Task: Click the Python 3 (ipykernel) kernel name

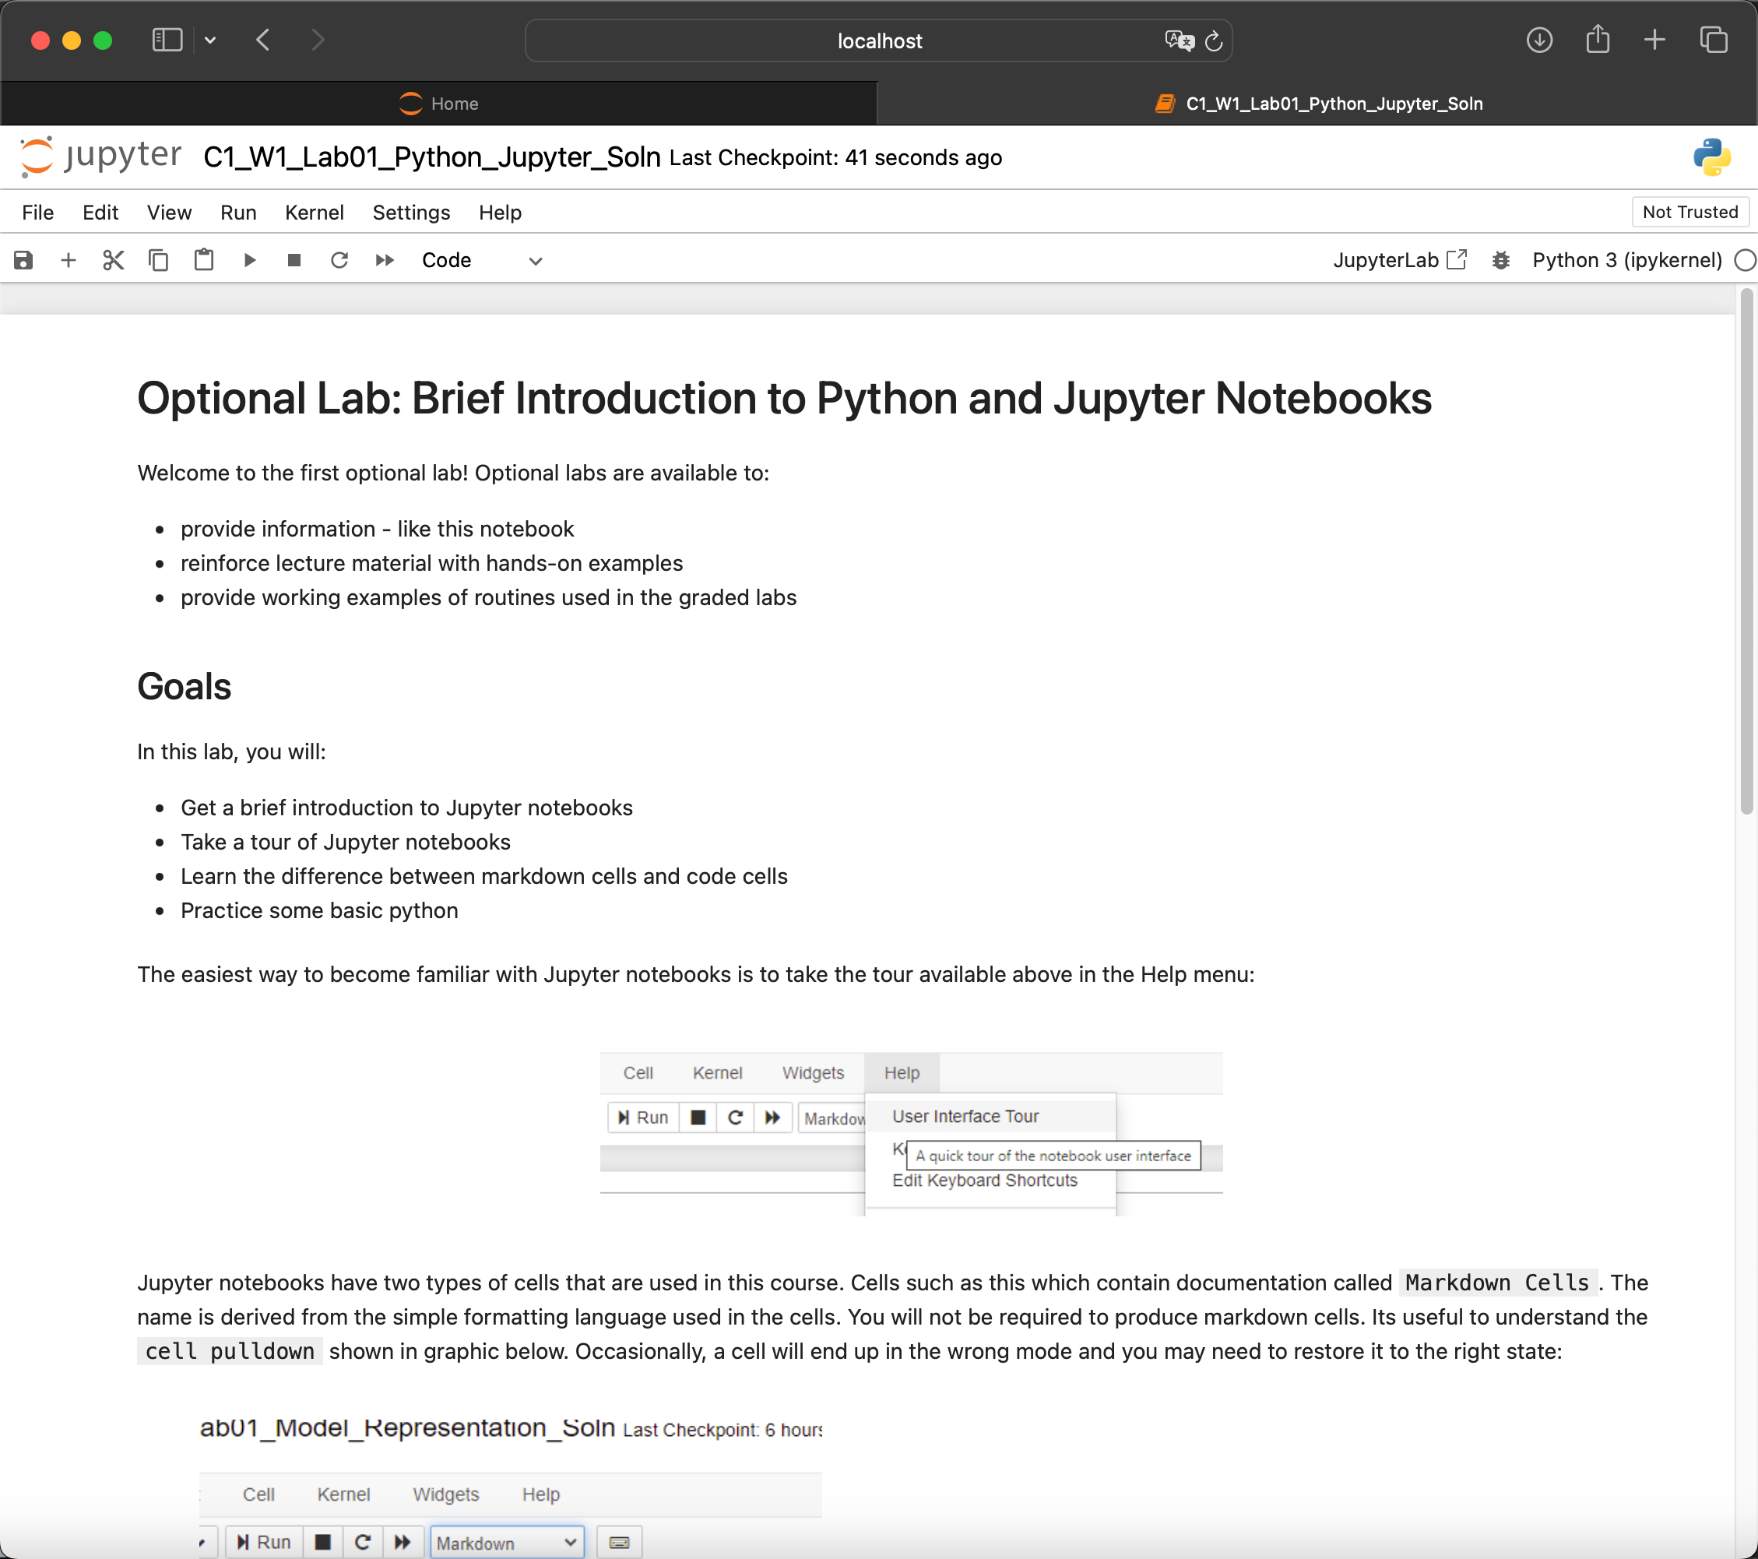Action: tap(1626, 260)
